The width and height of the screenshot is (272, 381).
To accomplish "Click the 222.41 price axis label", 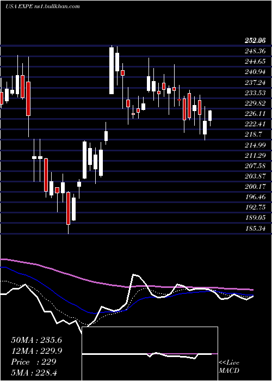I will 255,125.
